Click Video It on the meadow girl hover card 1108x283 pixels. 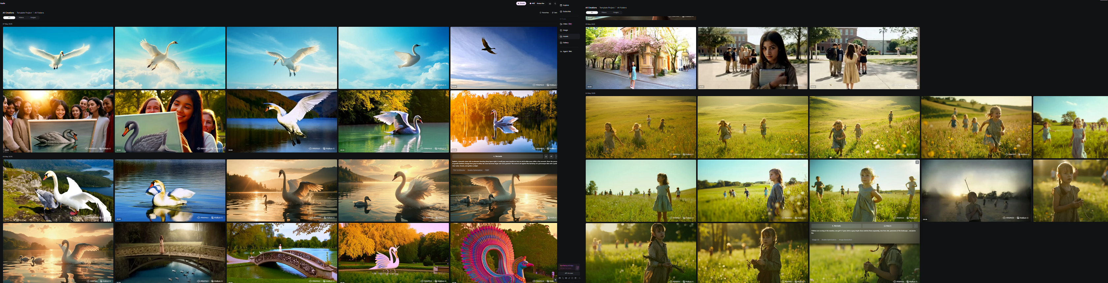887,226
